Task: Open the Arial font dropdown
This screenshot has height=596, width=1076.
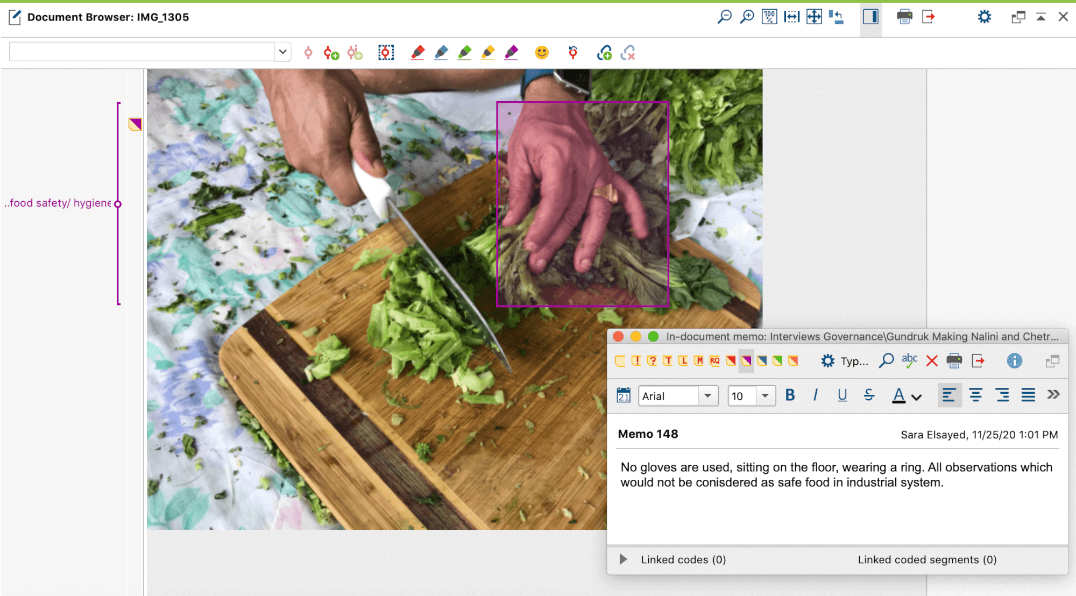Action: pyautogui.click(x=707, y=396)
